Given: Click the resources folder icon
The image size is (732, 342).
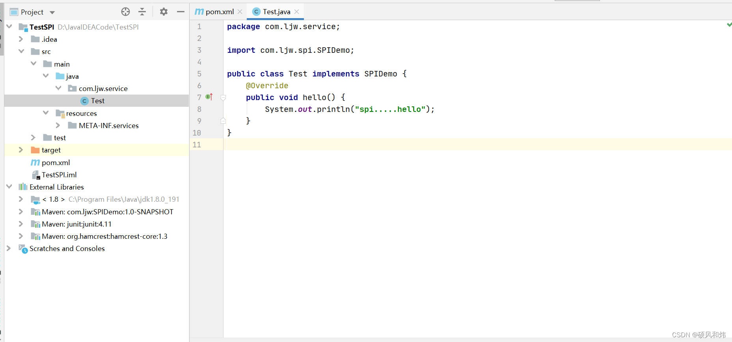Looking at the screenshot, I should [x=60, y=113].
